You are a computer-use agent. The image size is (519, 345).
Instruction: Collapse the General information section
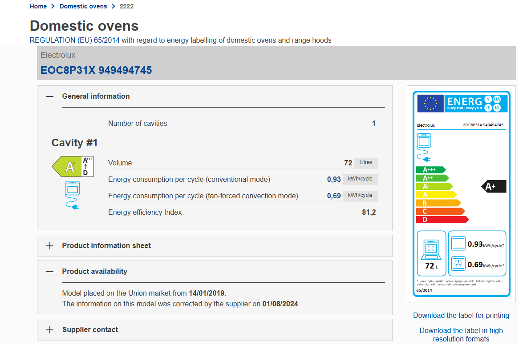[50, 96]
